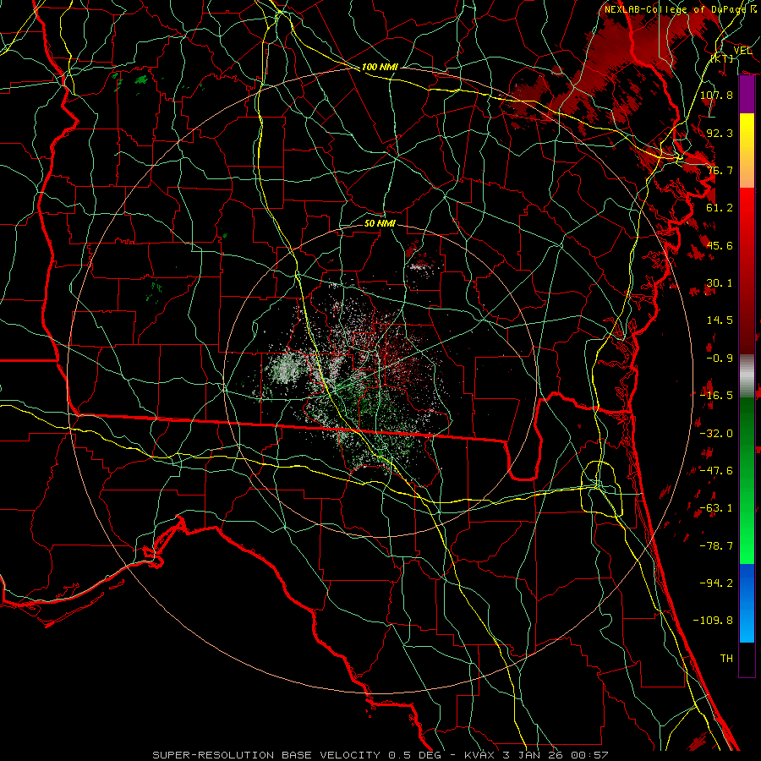Click the green segment of color bar

pyautogui.click(x=747, y=480)
